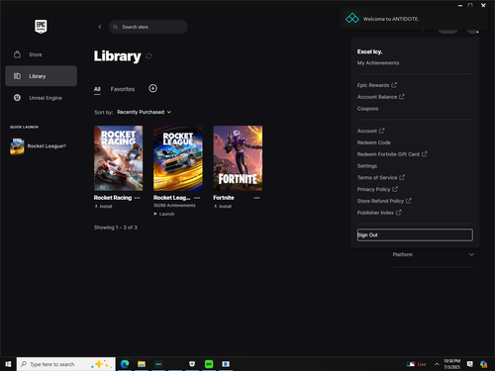Open Fortnite's three-dot options menu

tap(256, 198)
